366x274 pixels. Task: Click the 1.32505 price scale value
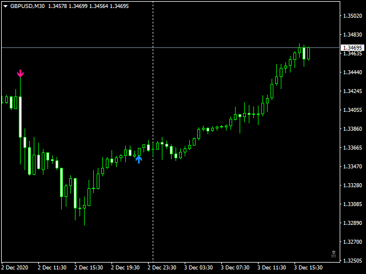tap(352, 260)
